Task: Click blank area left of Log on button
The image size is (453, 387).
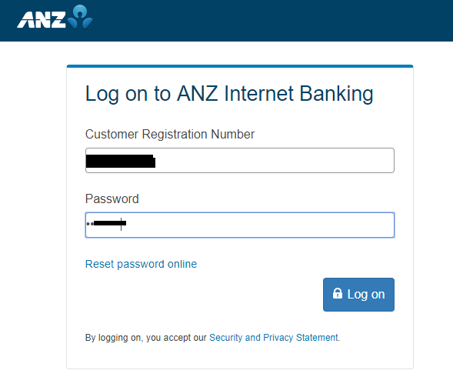Action: (x=202, y=295)
